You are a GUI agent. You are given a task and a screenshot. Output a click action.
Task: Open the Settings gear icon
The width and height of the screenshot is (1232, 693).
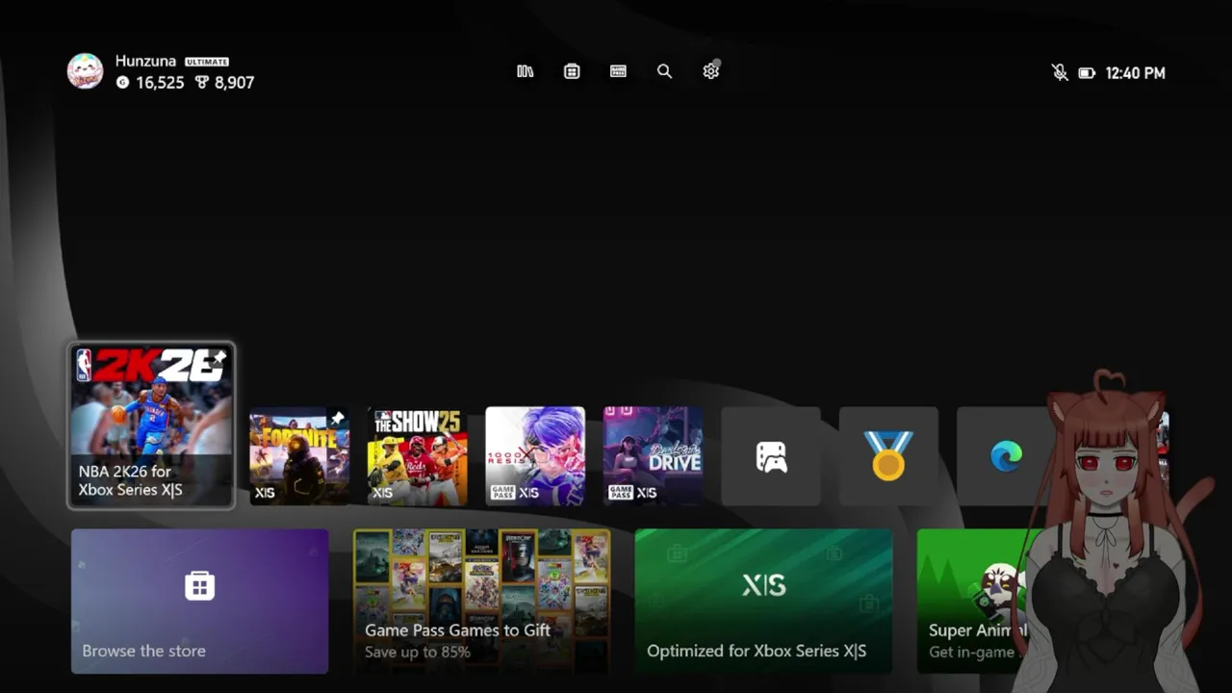point(710,71)
